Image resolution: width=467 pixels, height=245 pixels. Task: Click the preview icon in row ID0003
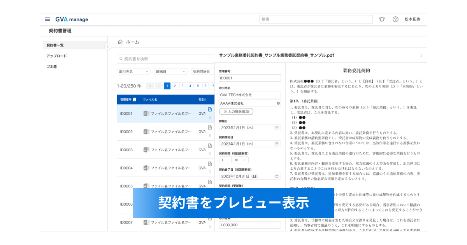pyautogui.click(x=210, y=145)
